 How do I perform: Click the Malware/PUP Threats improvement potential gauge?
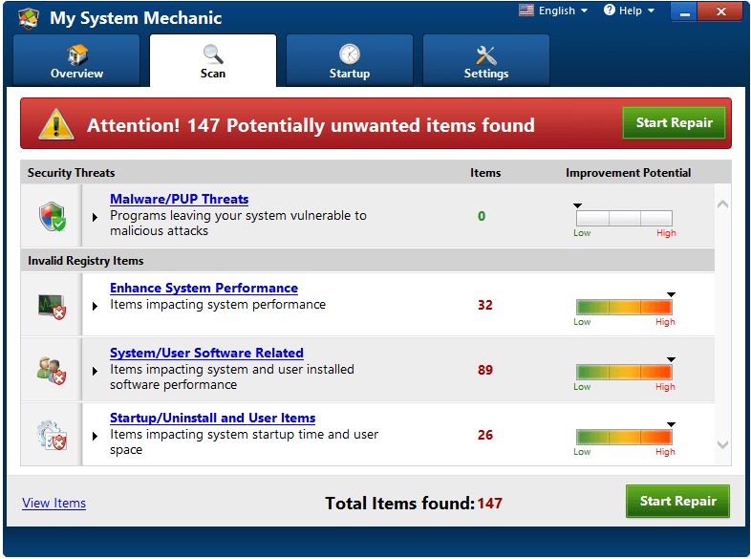(x=623, y=218)
